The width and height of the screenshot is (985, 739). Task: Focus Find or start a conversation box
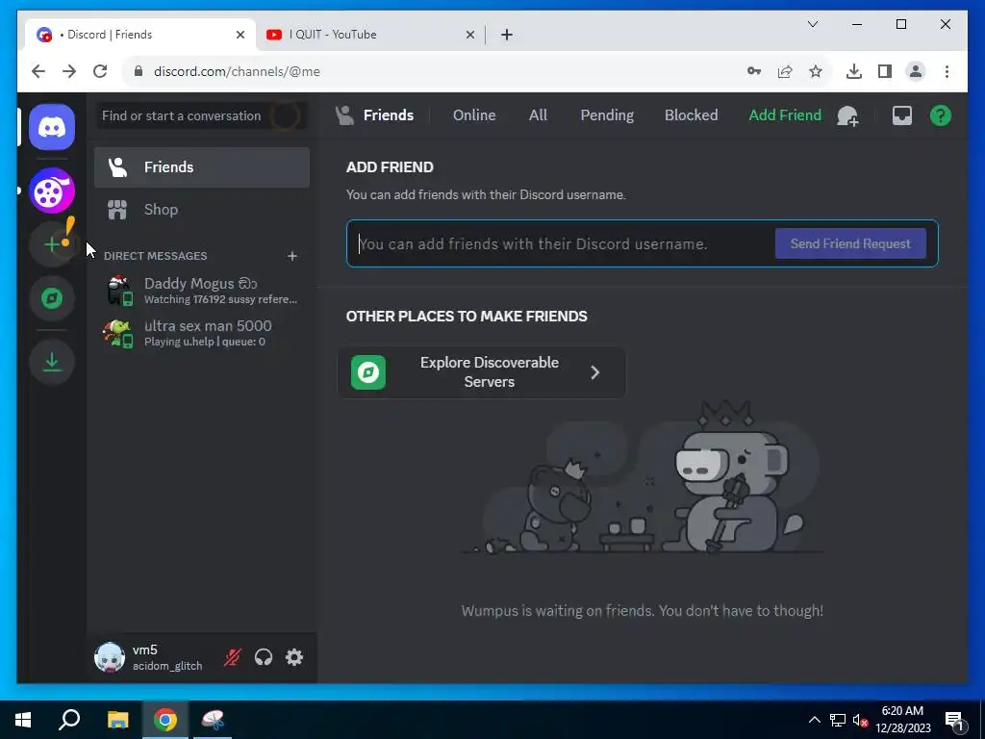[x=202, y=115]
